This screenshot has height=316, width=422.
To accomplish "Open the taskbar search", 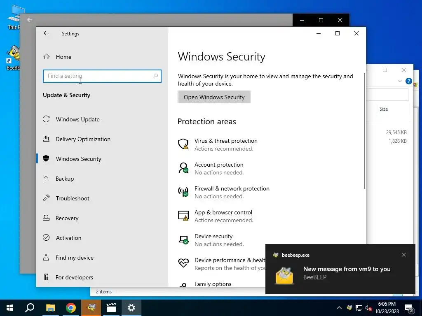I will click(30, 308).
